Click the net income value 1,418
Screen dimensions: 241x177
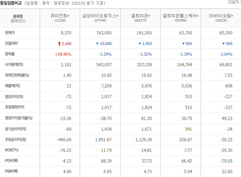pyautogui.click(x=106, y=129)
